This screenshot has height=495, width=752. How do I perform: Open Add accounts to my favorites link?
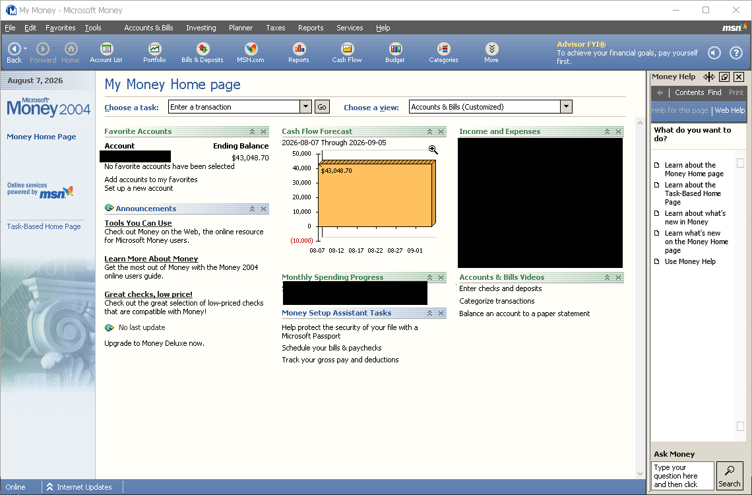[151, 180]
